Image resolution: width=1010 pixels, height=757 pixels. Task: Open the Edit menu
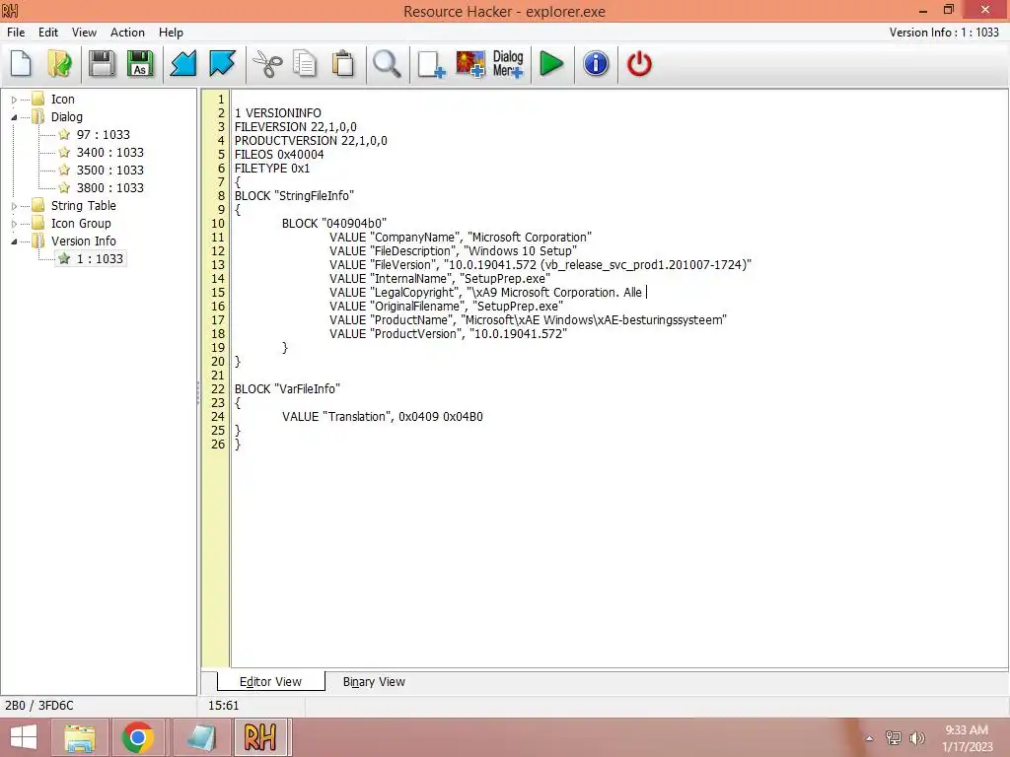coord(48,33)
